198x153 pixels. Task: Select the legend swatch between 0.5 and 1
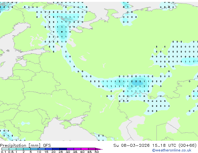(12, 149)
